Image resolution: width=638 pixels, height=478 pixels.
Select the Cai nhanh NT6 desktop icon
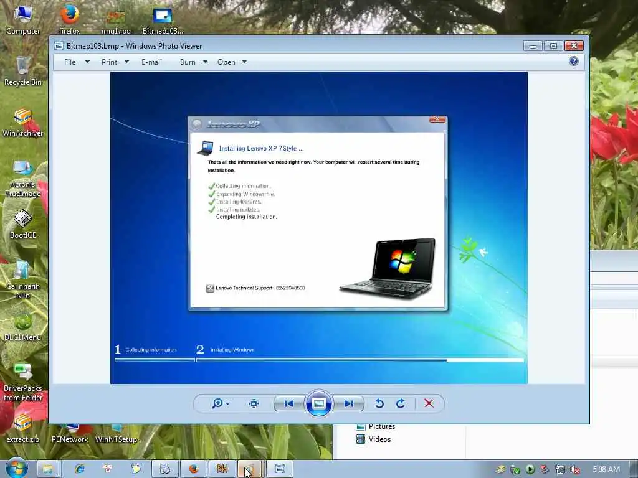tap(23, 279)
